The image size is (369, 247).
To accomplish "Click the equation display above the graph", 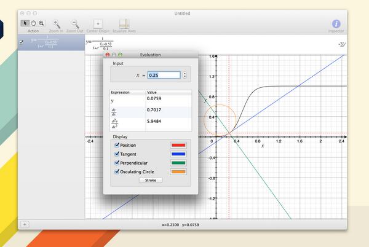I will 99,44.
